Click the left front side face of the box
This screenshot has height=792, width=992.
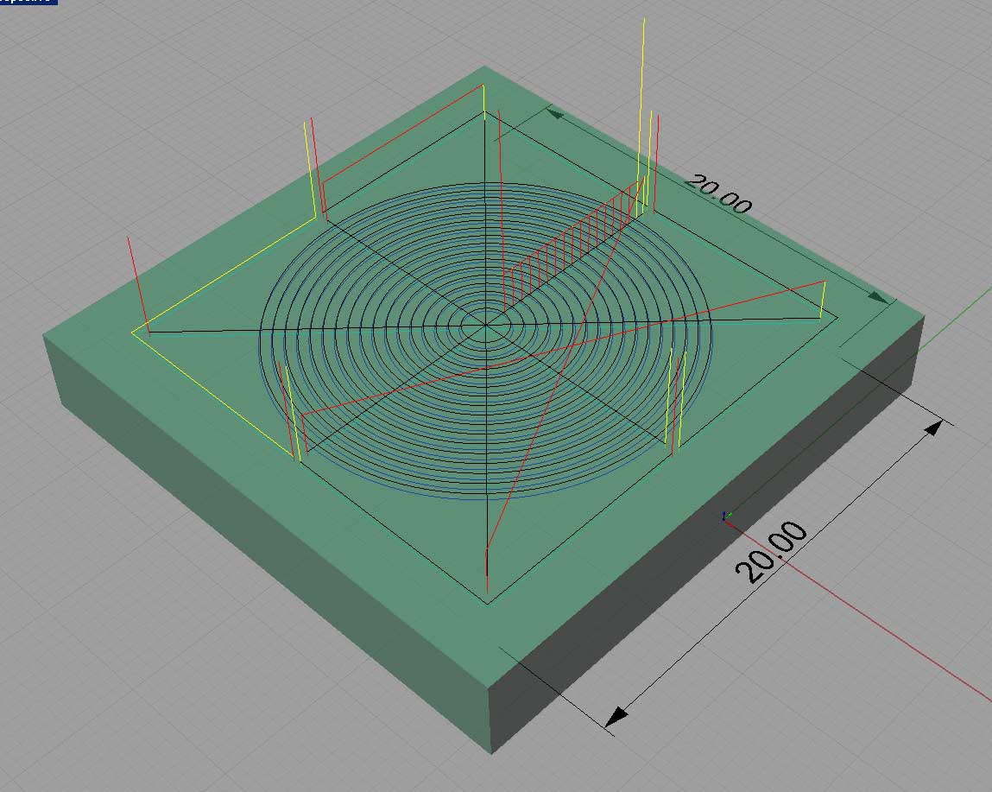[x=259, y=535]
